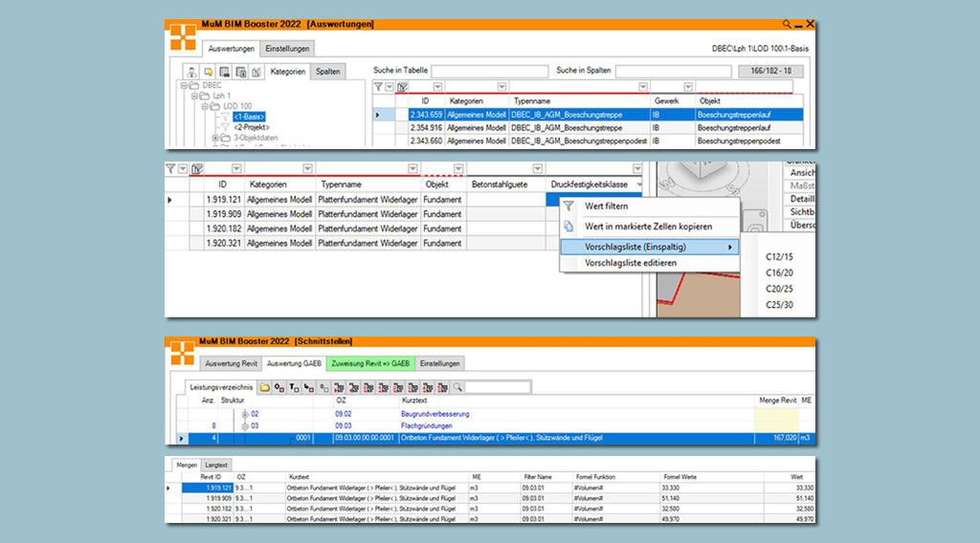
Task: Select the Leistungsverzeichnis tab
Action: (x=221, y=387)
